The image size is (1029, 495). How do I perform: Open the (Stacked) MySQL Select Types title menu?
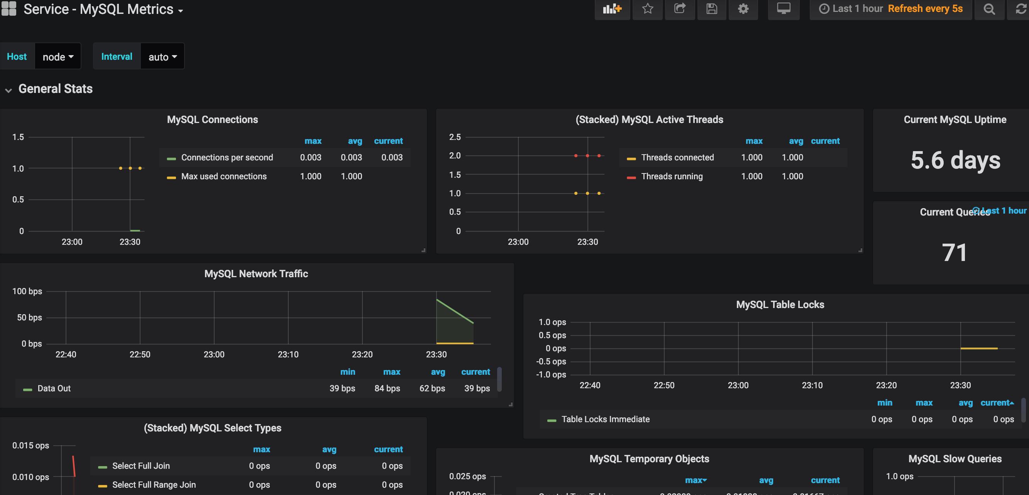click(x=212, y=428)
